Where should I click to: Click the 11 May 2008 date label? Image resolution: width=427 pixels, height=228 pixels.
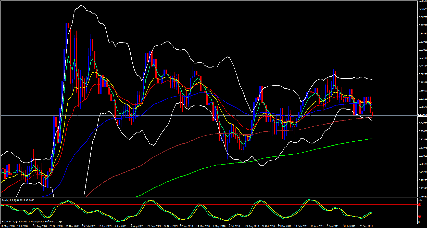tap(8, 226)
